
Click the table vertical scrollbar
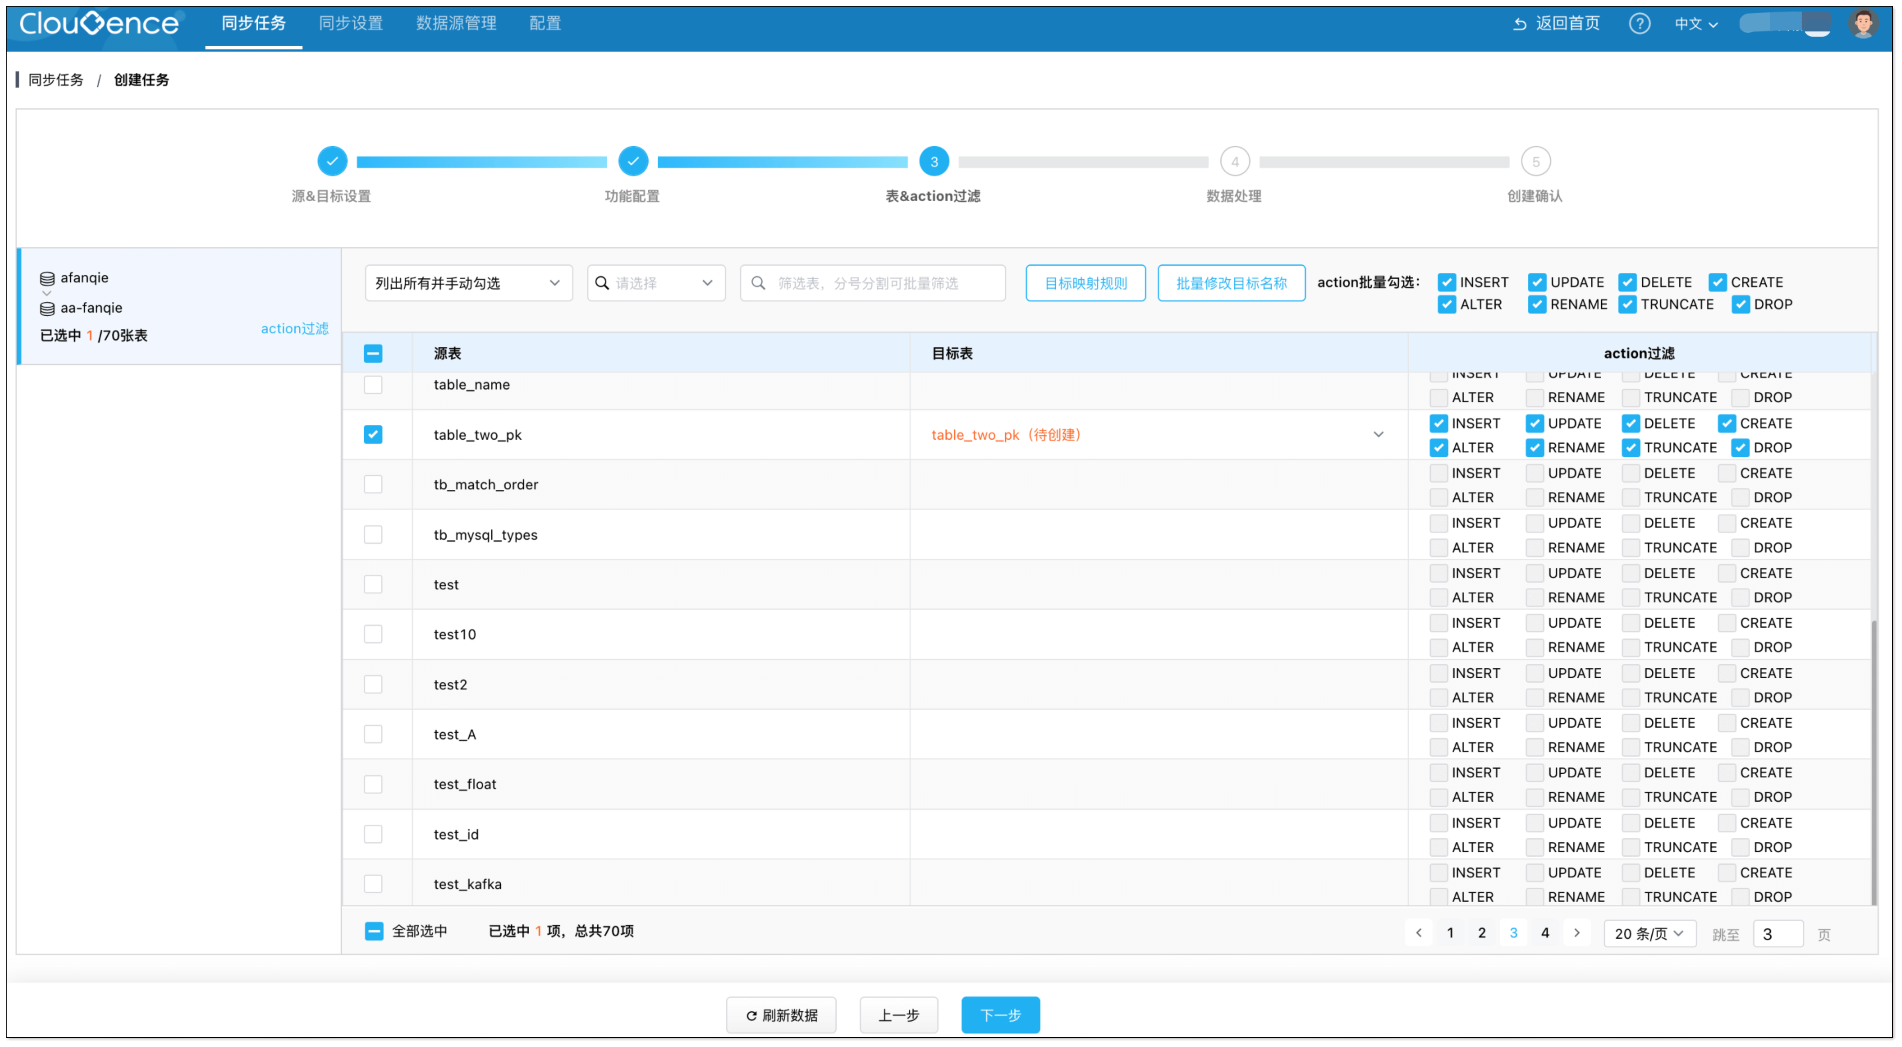(1874, 764)
